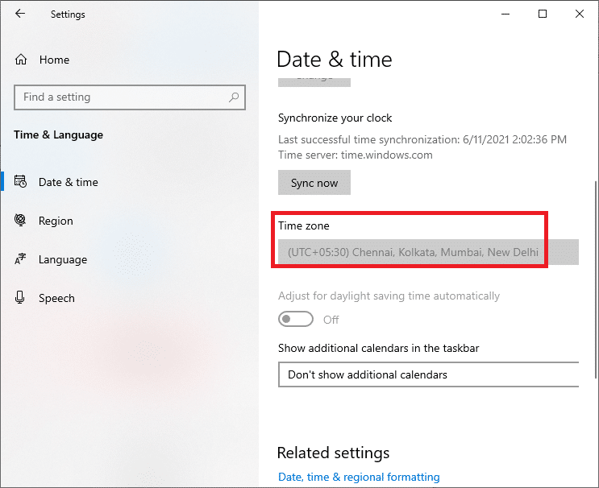Screen dimensions: 599x488
Task: Click the Time server: time.windows.com text
Action: pos(356,155)
